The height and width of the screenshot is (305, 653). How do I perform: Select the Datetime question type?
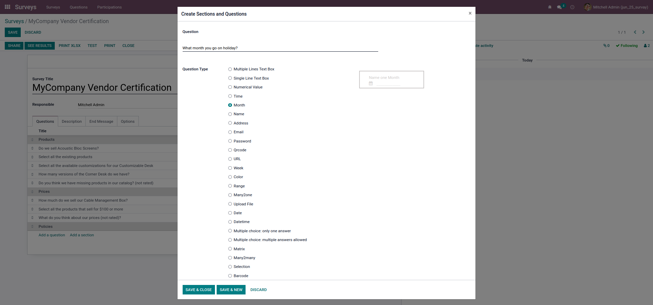(230, 222)
